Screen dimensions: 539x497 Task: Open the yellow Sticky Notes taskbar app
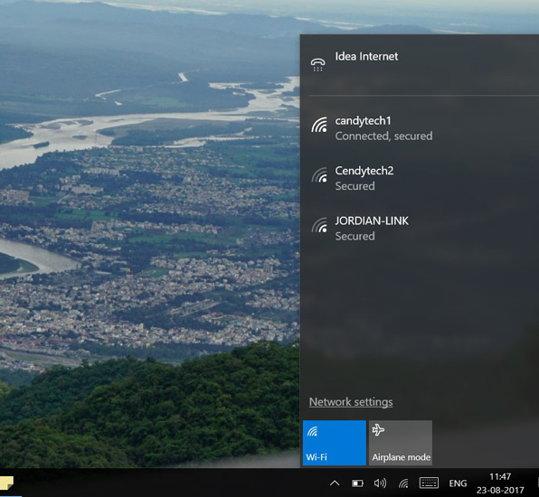click(x=6, y=483)
